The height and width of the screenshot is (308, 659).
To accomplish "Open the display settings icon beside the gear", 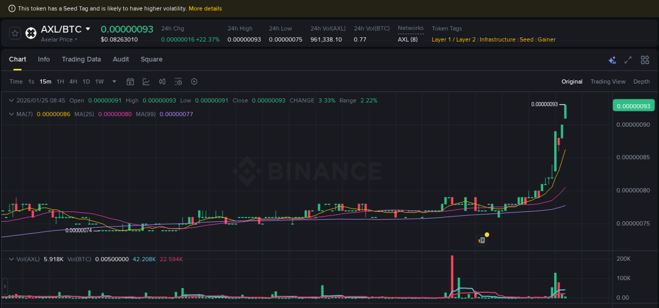I will point(178,81).
